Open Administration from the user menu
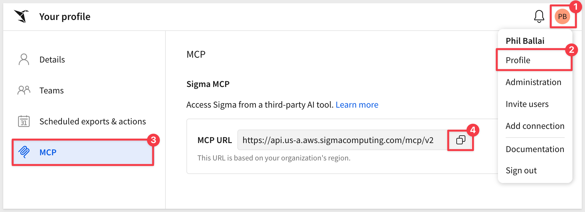 coord(534,82)
